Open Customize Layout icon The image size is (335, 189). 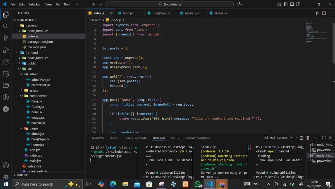pyautogui.click(x=279, y=4)
